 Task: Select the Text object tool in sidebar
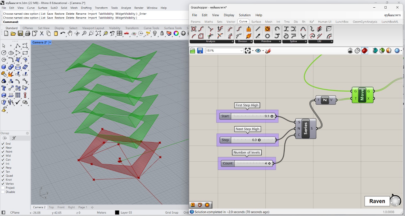4,88
